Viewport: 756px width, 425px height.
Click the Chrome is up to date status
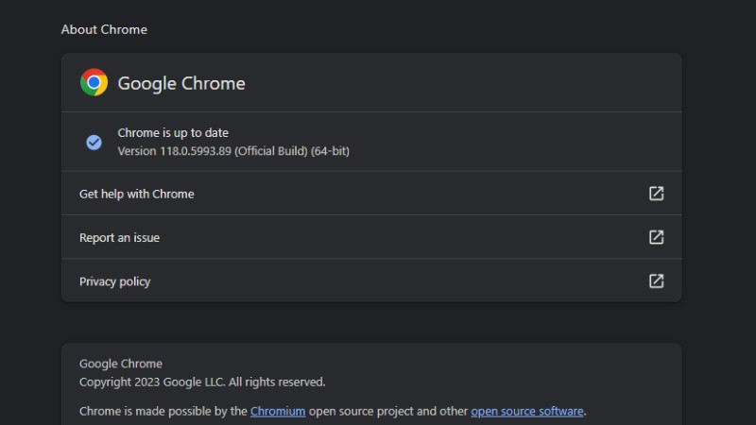click(x=173, y=132)
